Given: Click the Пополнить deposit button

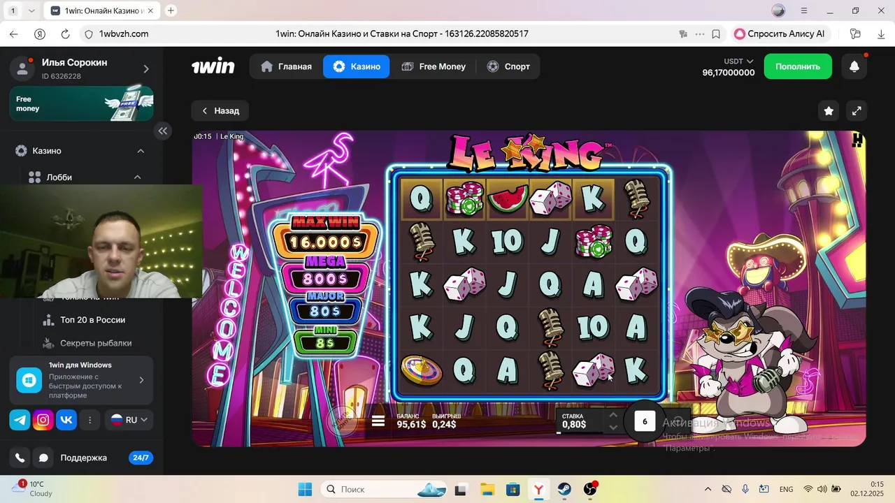Looking at the screenshot, I should click(x=798, y=66).
